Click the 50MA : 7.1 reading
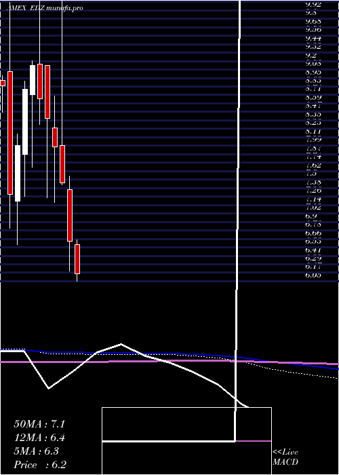This screenshot has height=475, width=339. (x=39, y=424)
